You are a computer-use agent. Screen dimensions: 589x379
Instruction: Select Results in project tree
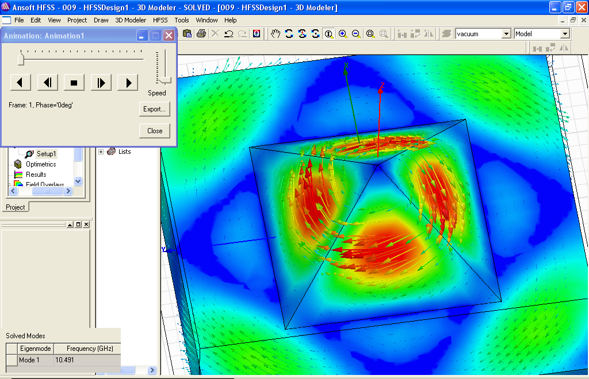(36, 175)
